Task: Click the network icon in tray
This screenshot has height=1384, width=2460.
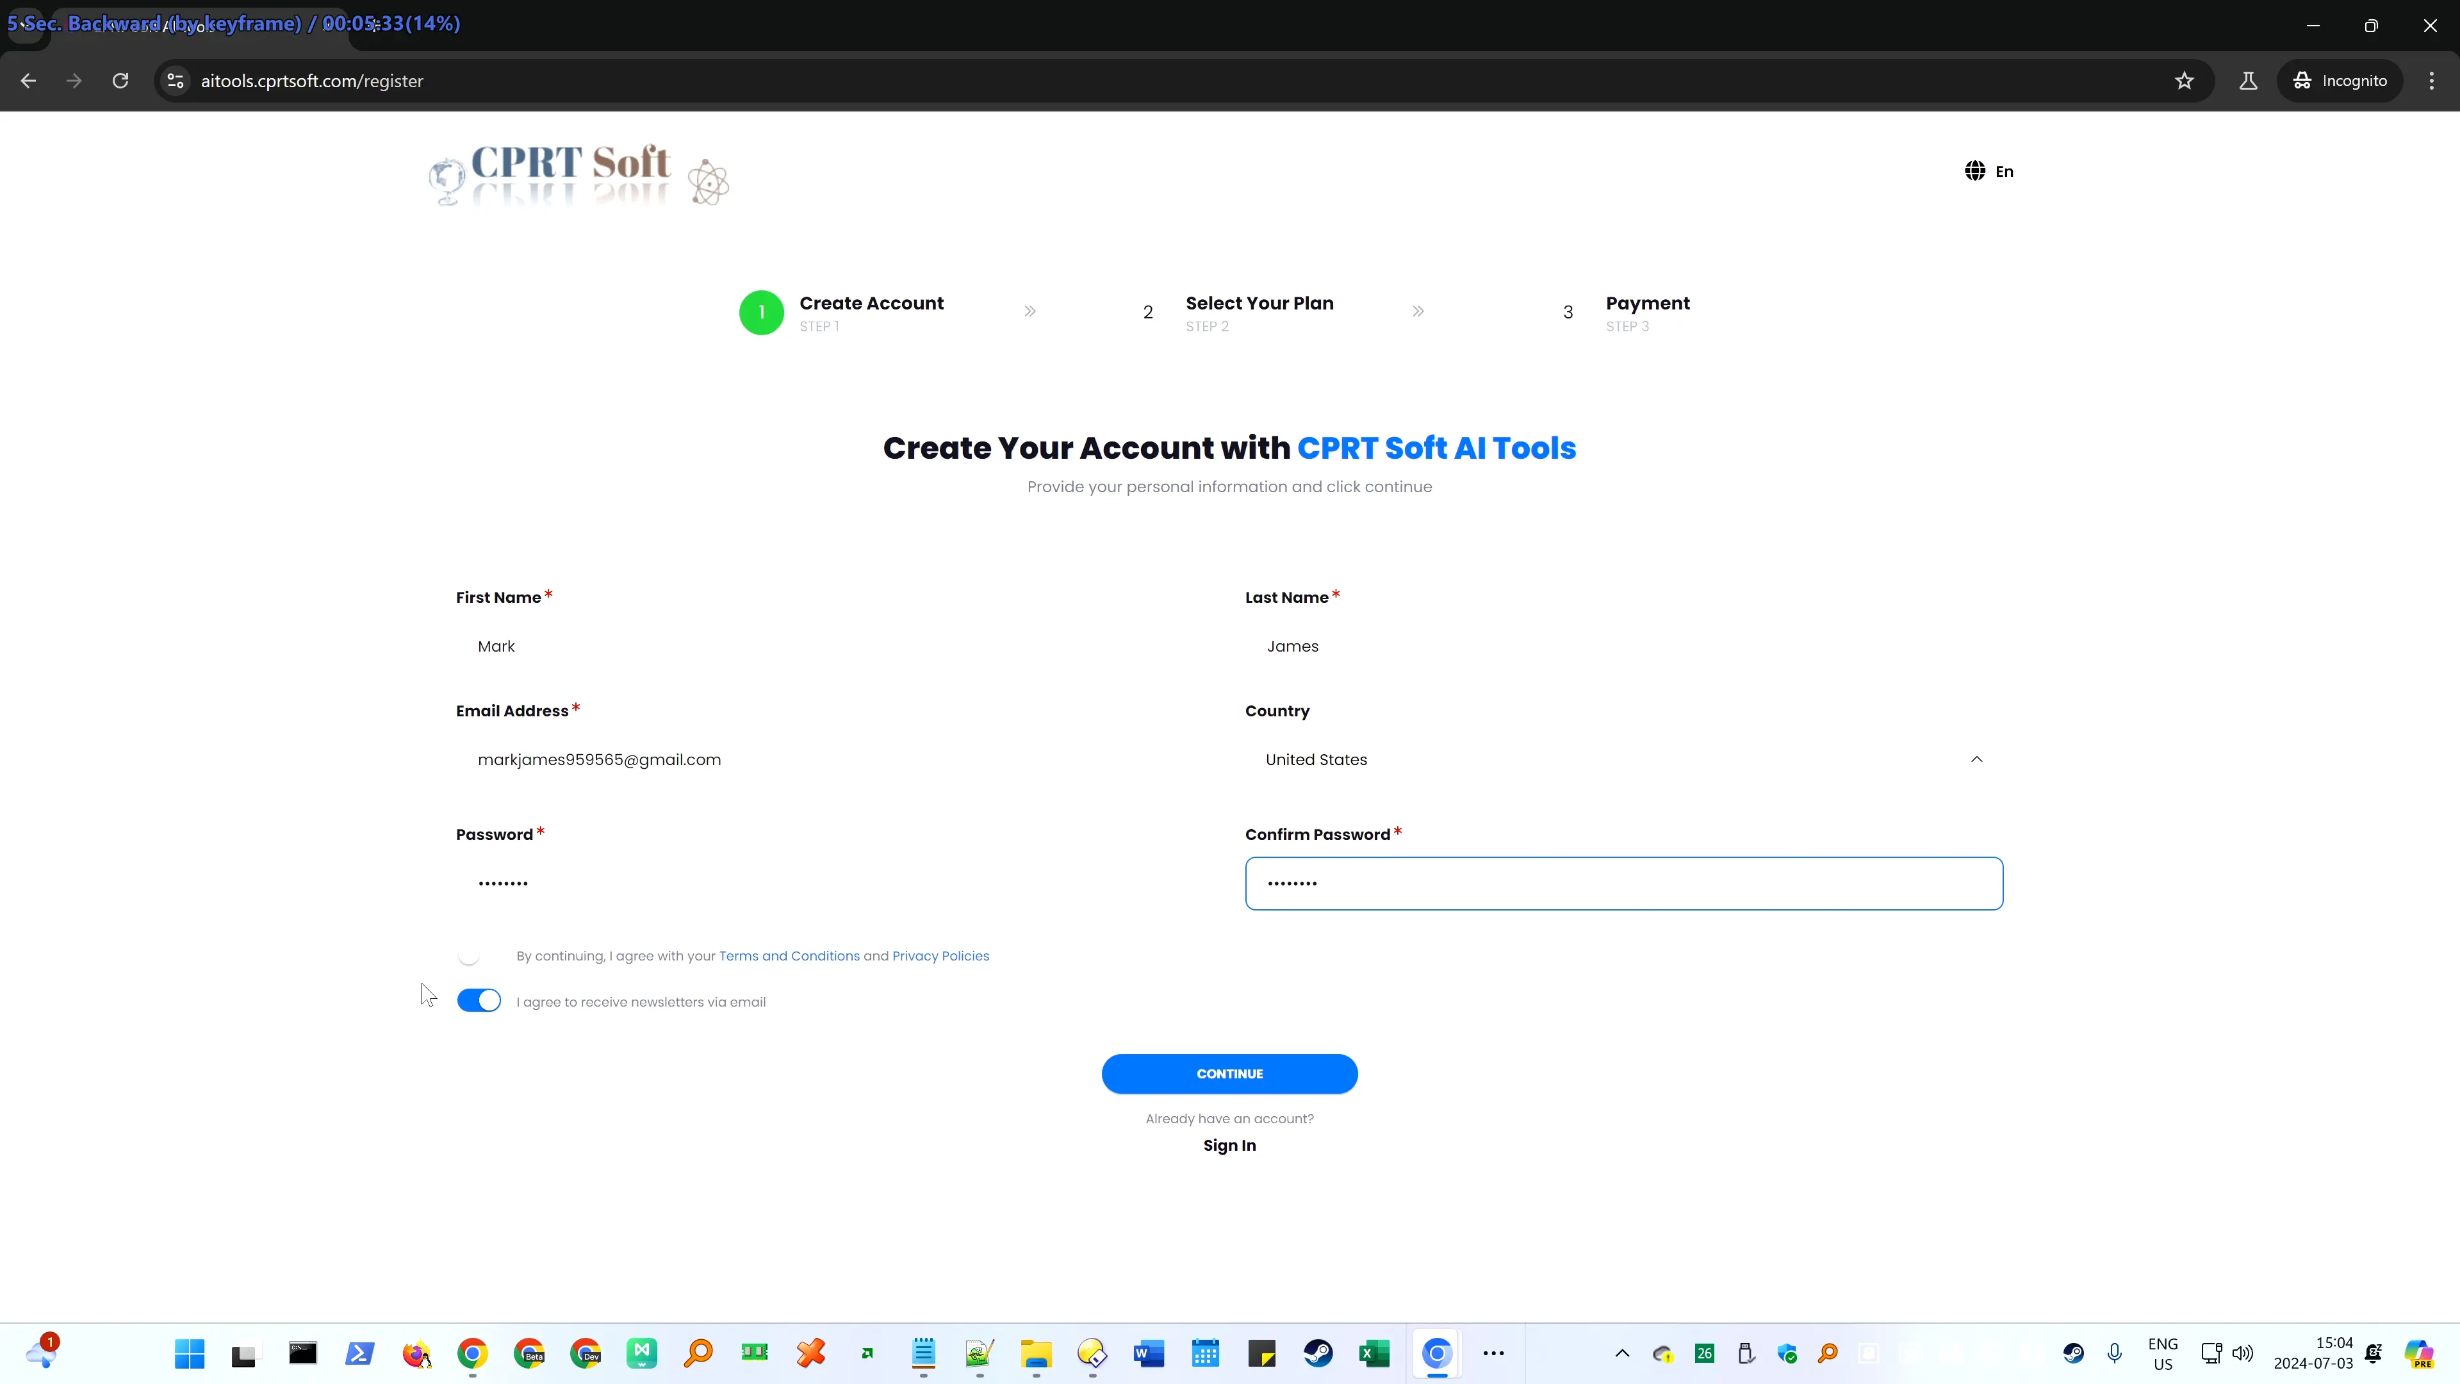Action: coord(2211,1353)
